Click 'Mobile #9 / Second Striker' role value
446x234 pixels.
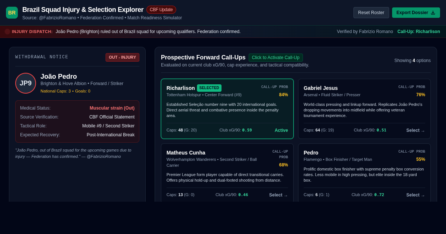[108, 126]
